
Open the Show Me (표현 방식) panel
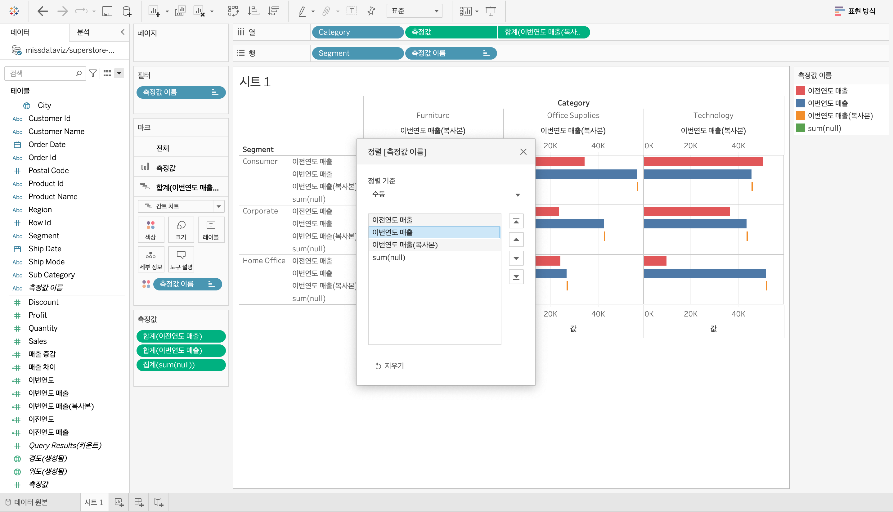pos(855,11)
